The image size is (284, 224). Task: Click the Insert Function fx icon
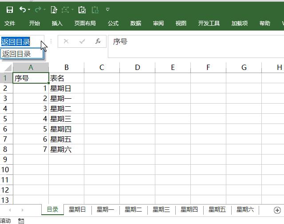pyautogui.click(x=98, y=41)
